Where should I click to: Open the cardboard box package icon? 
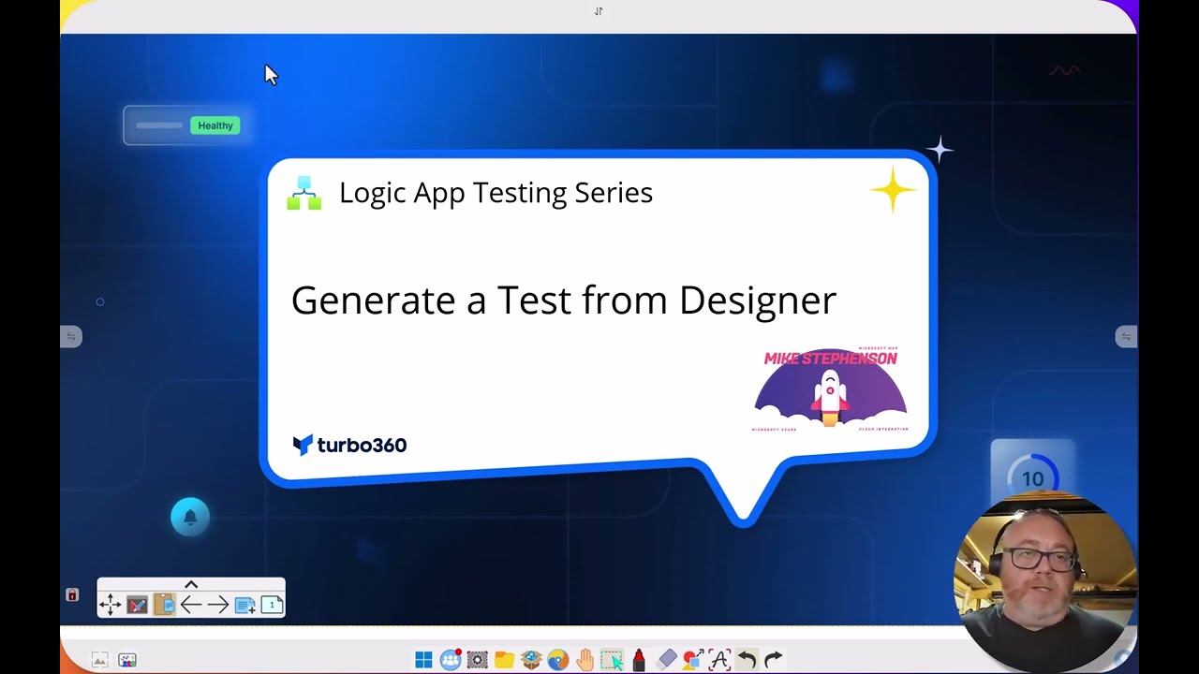coord(531,660)
